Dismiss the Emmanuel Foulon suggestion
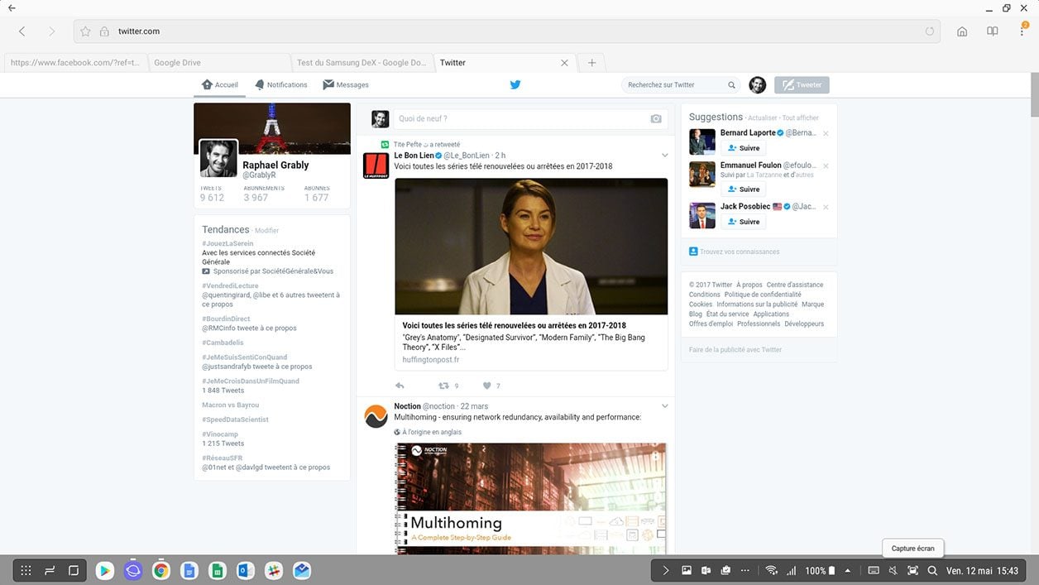Screen dimensions: 1039x585 [826, 165]
